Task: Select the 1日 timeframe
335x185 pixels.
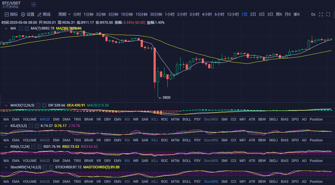Action: (x=244, y=14)
